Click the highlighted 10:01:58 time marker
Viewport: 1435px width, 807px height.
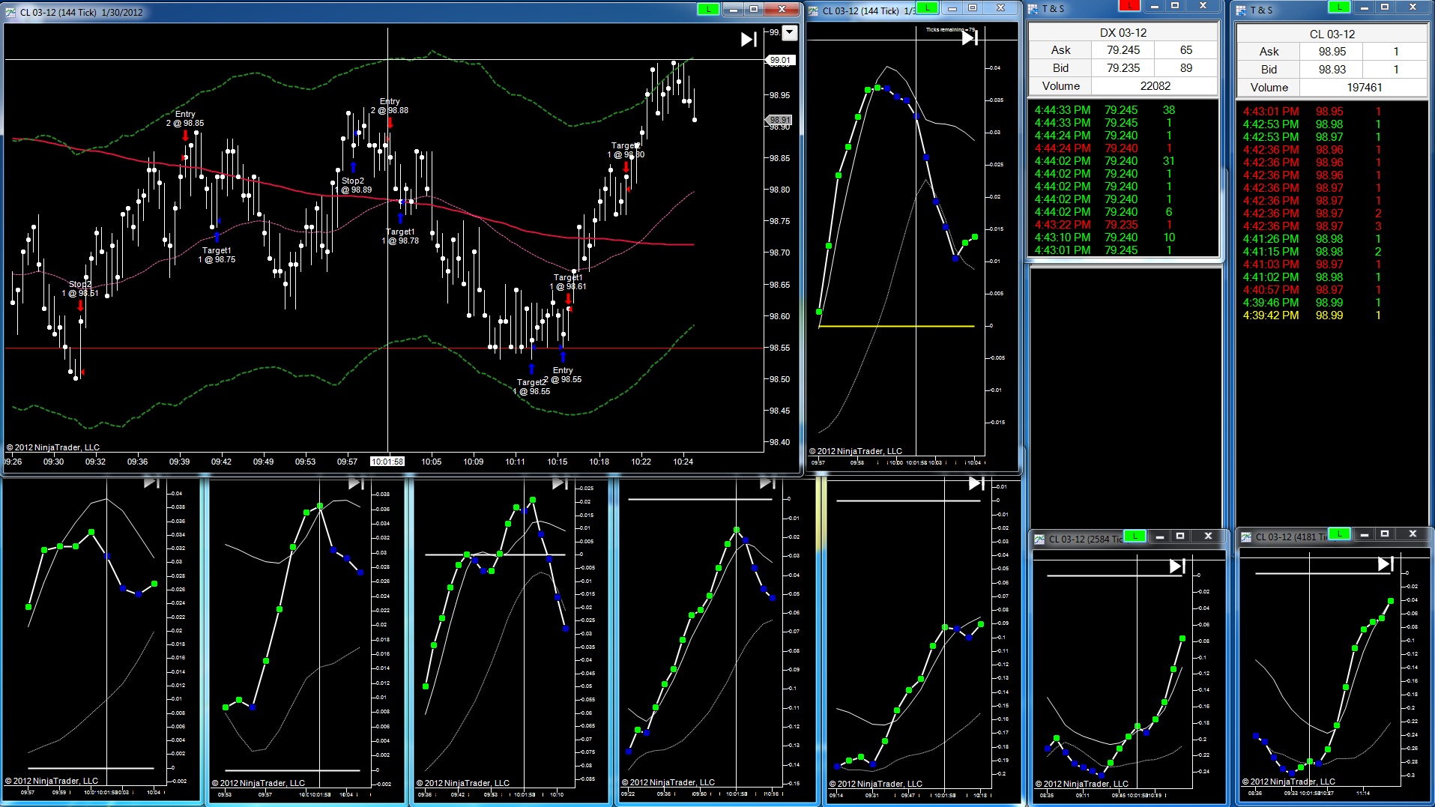[x=387, y=462]
